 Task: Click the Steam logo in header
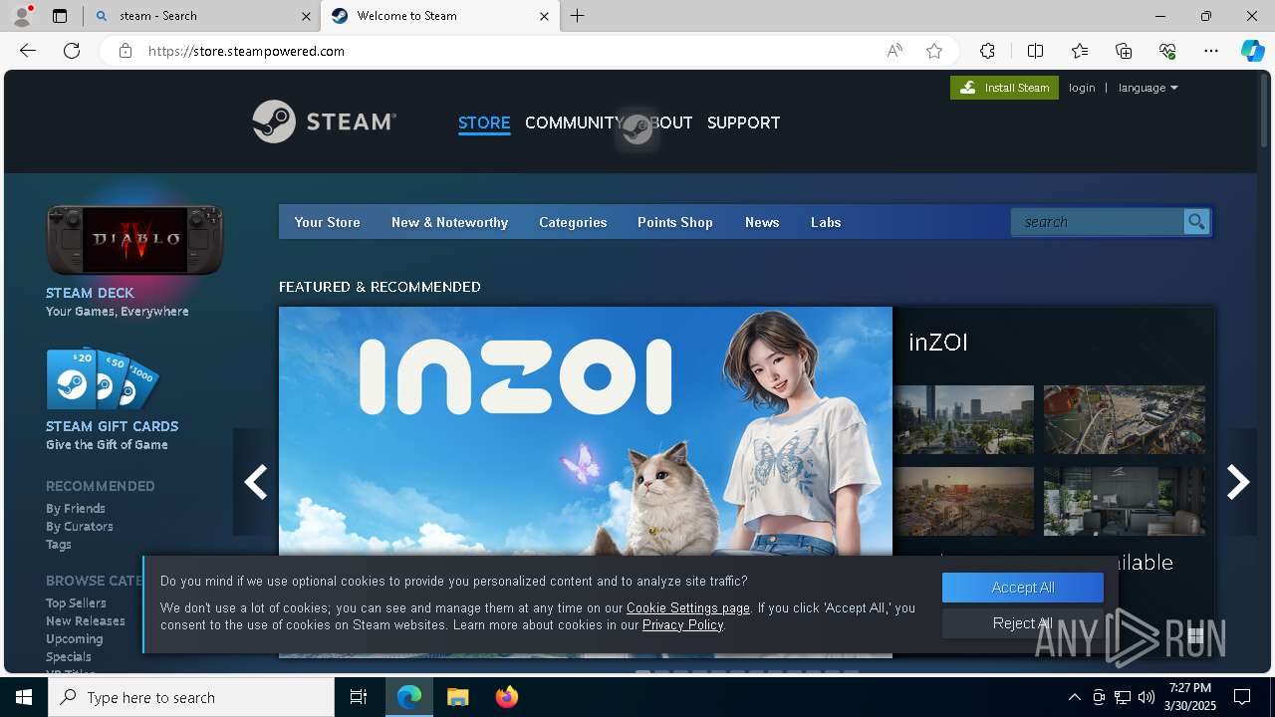point(324,121)
